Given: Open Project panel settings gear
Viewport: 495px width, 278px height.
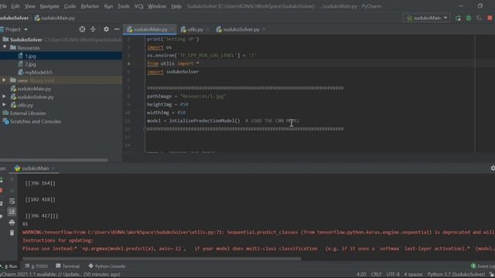Looking at the screenshot, I should [x=106, y=29].
